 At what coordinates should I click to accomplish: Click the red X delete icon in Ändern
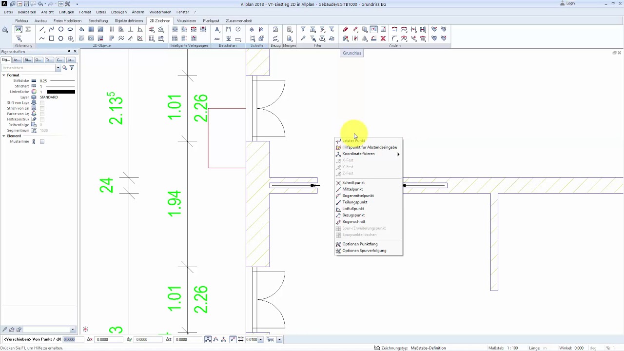(x=383, y=39)
